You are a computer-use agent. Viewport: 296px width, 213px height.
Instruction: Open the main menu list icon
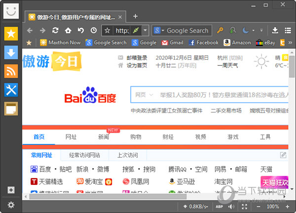(x=288, y=31)
